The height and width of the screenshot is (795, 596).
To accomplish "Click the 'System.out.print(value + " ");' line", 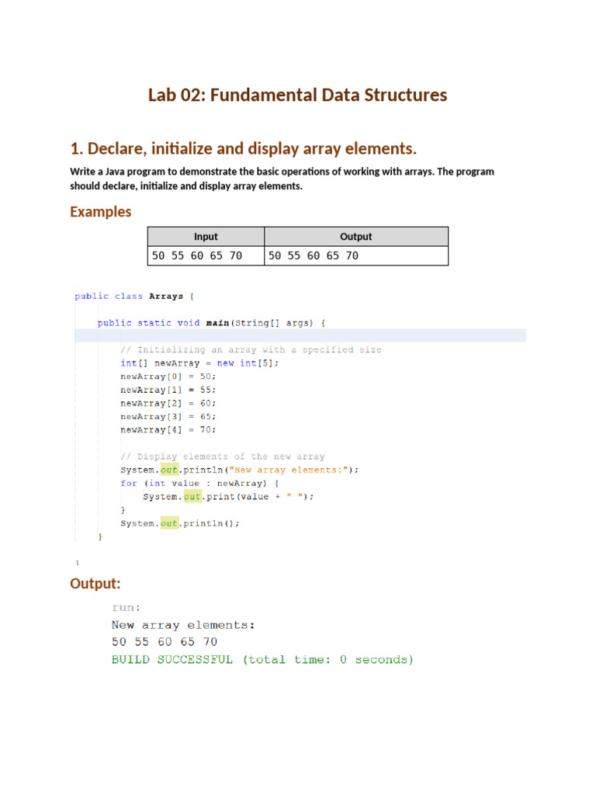I will [229, 496].
